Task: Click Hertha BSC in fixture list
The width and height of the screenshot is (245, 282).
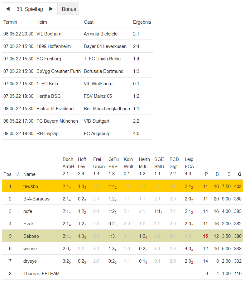Action: pyautogui.click(x=48, y=96)
